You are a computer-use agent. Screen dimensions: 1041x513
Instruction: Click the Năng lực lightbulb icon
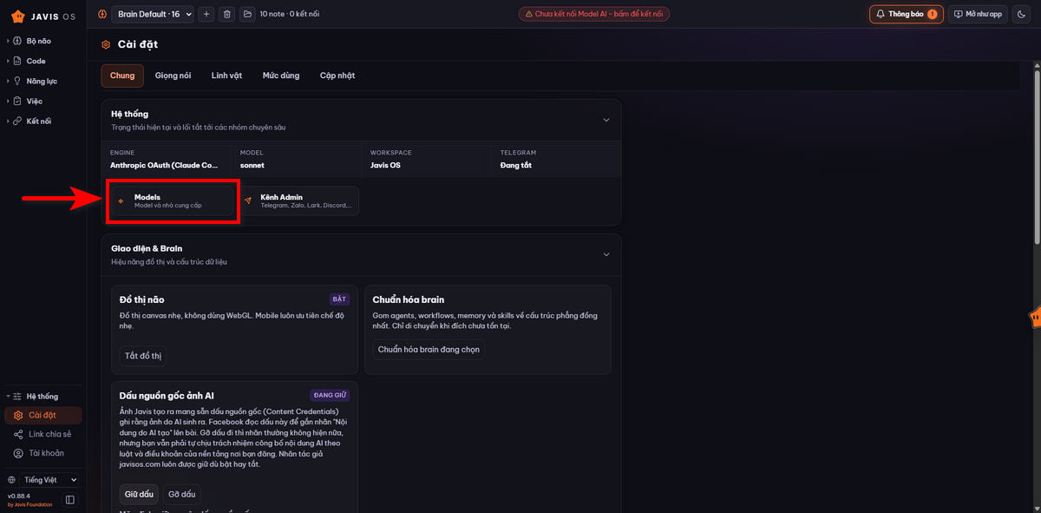[x=18, y=81]
